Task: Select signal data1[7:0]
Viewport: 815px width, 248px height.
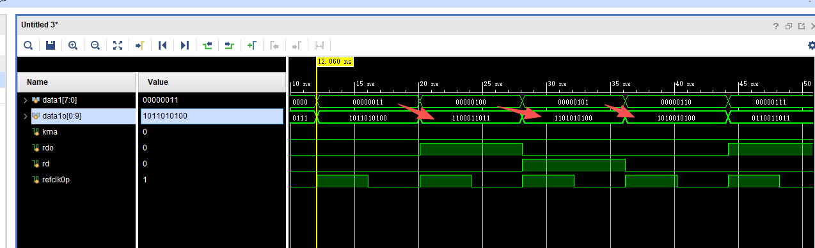Action: tap(59, 100)
